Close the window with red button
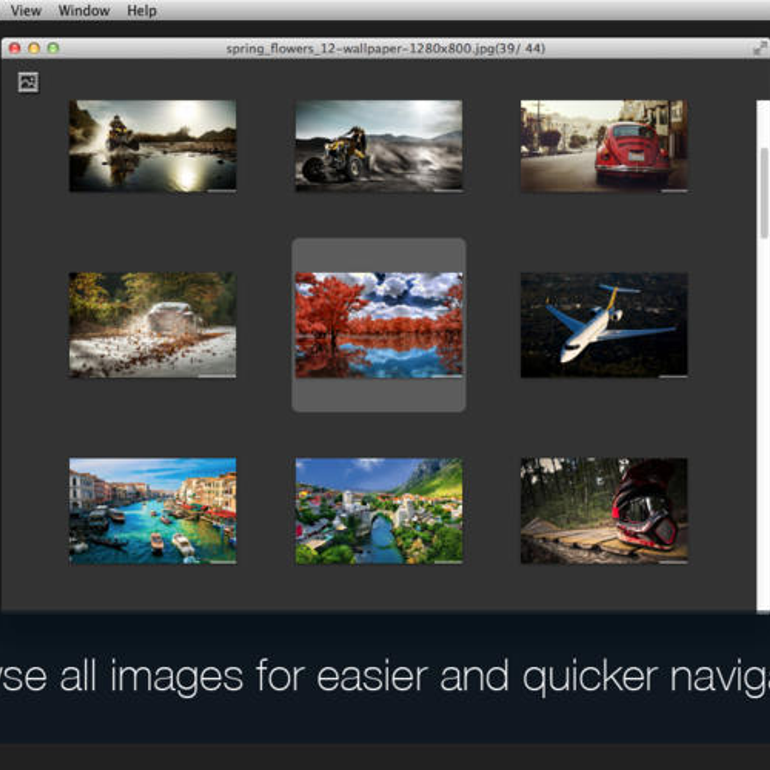This screenshot has height=770, width=770. pyautogui.click(x=15, y=48)
